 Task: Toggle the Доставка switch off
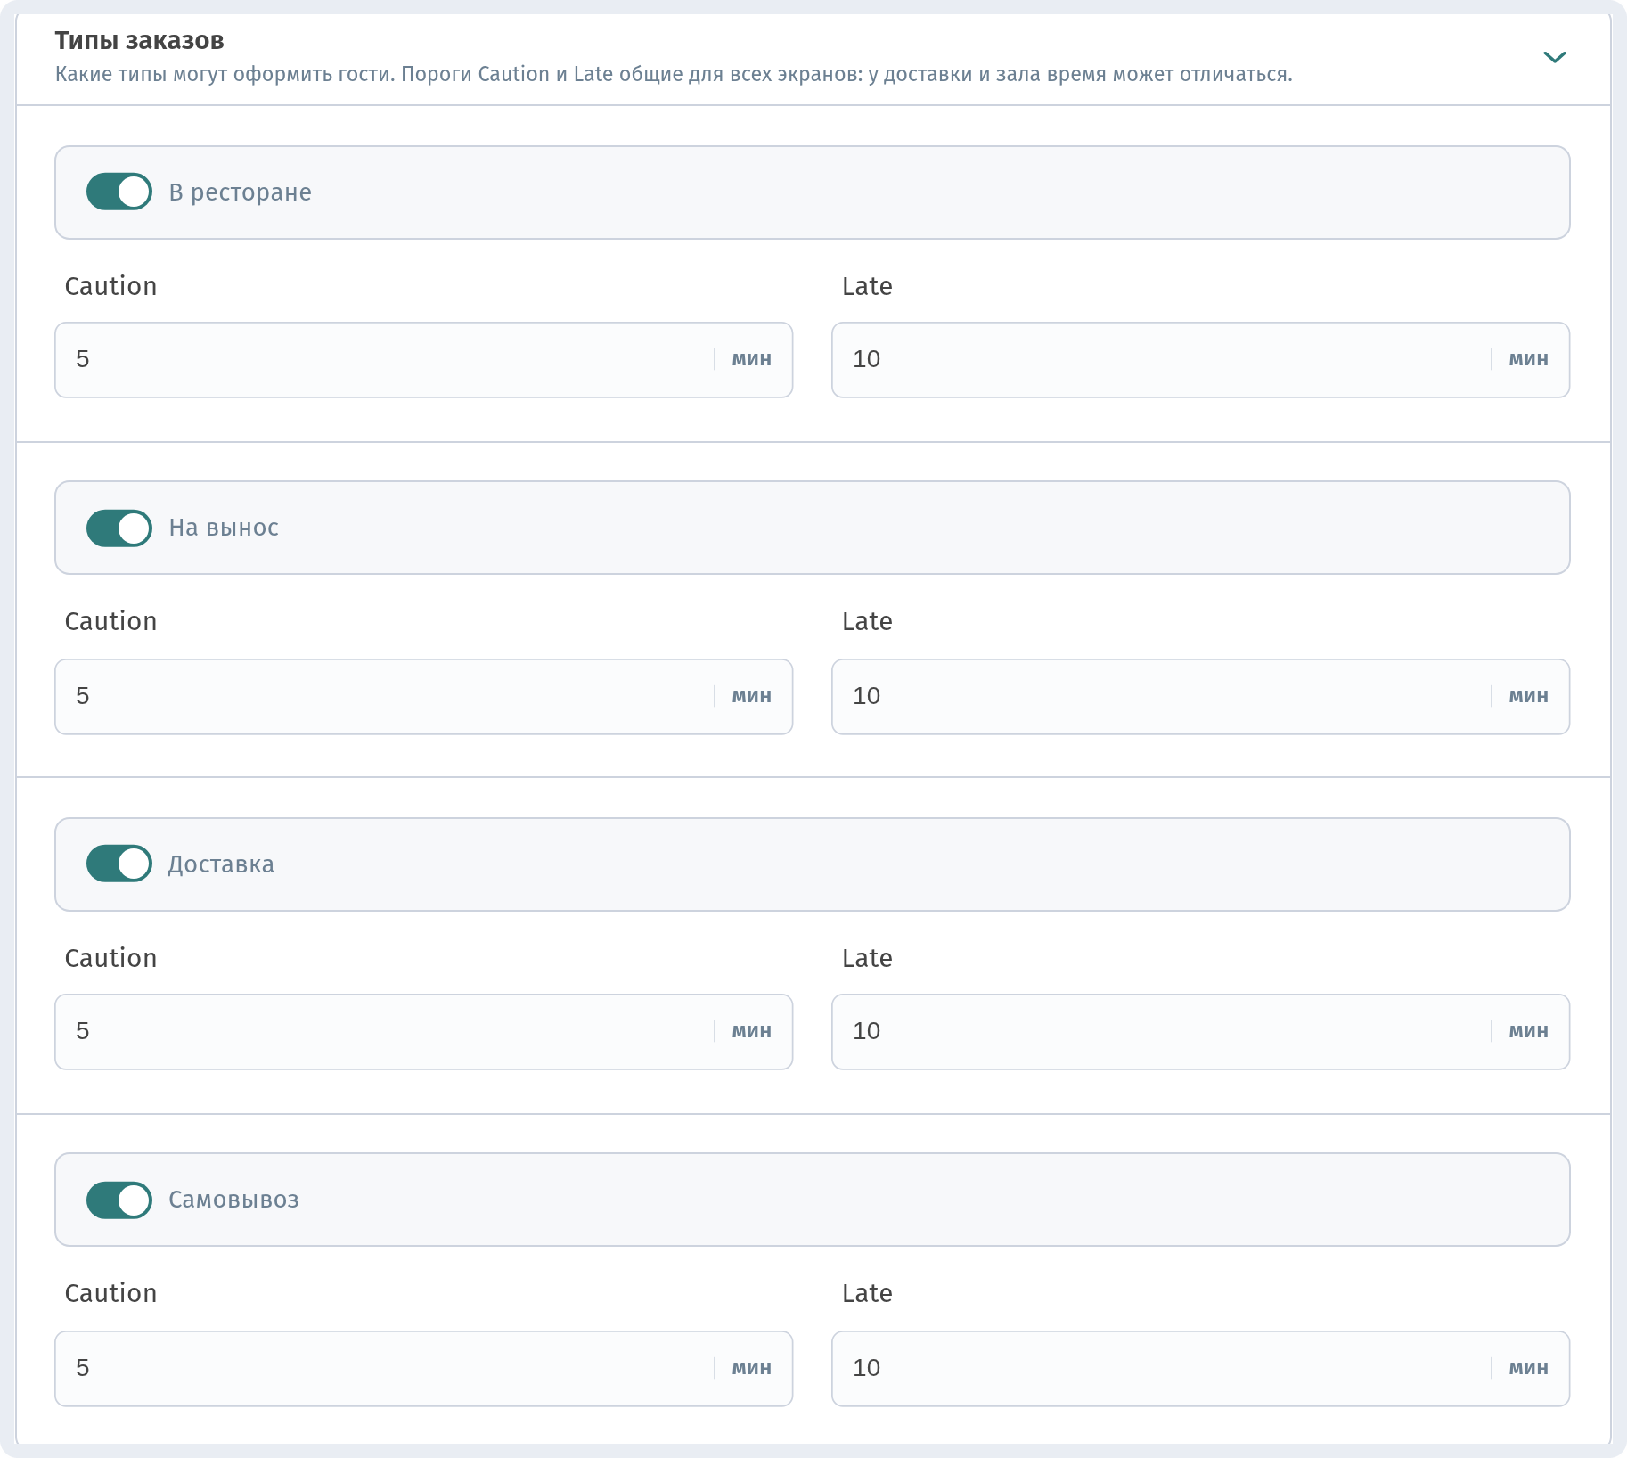pyautogui.click(x=119, y=864)
